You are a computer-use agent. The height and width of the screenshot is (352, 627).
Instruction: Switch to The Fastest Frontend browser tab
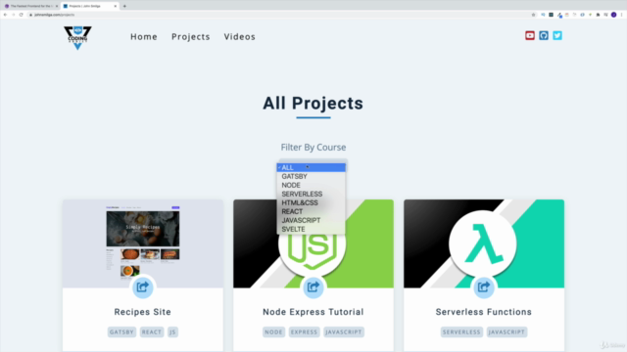coord(30,6)
